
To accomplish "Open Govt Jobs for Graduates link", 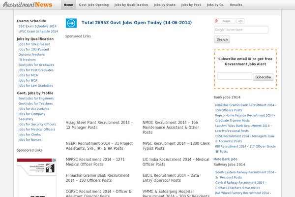I will click(x=36, y=65).
